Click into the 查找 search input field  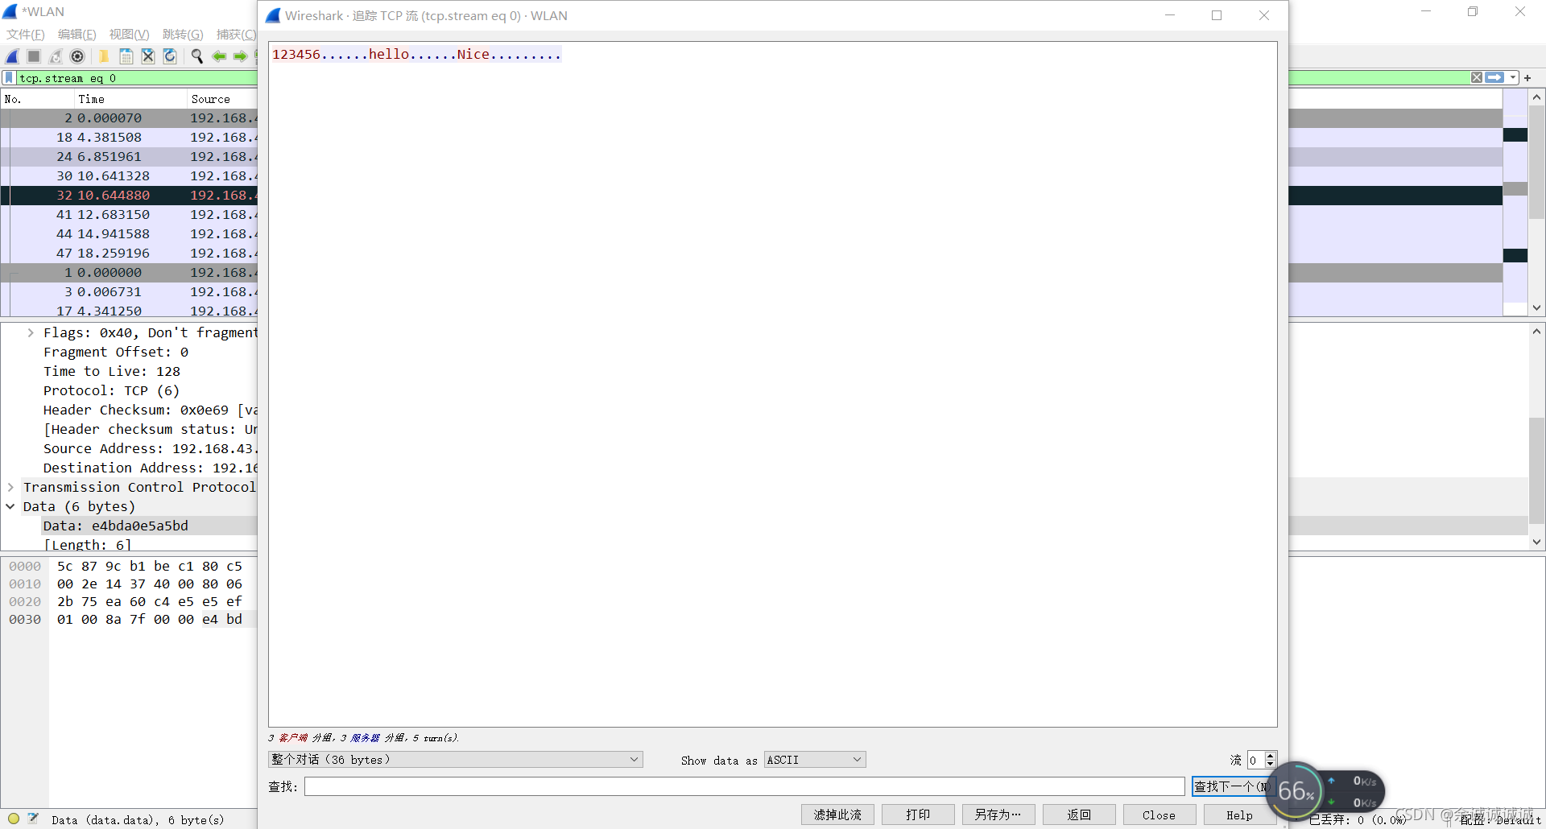[x=744, y=786]
